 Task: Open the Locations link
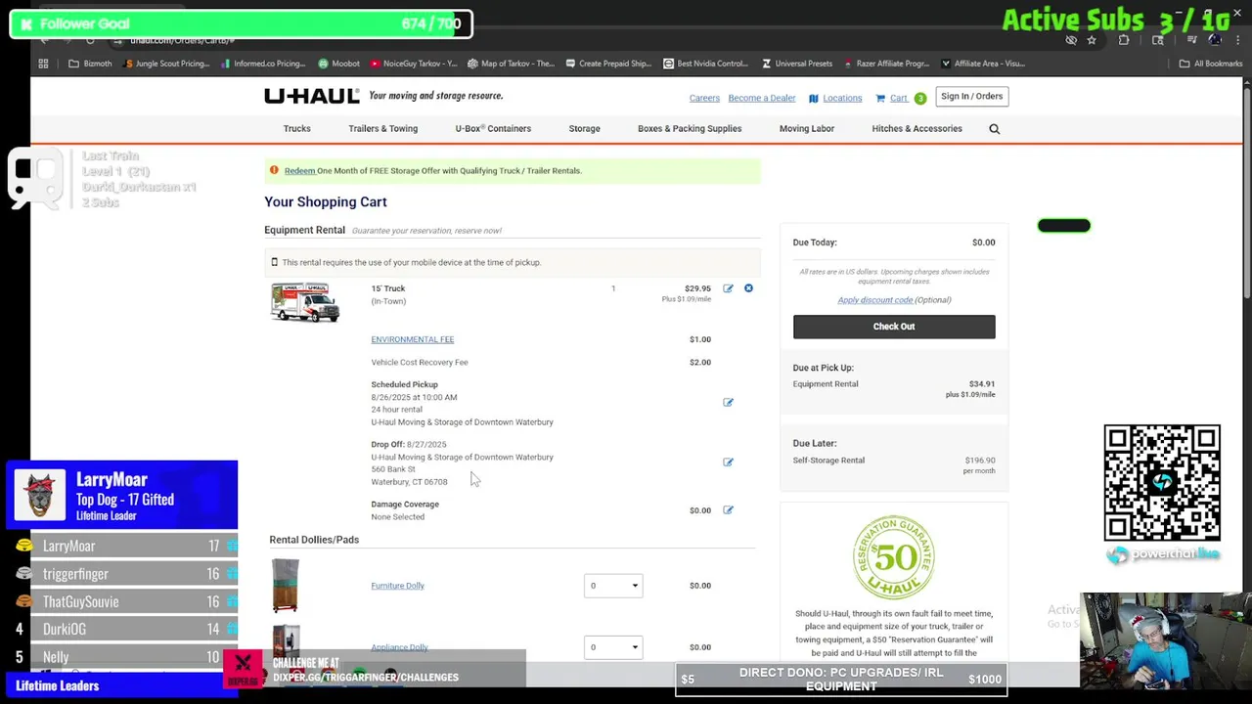pos(842,98)
